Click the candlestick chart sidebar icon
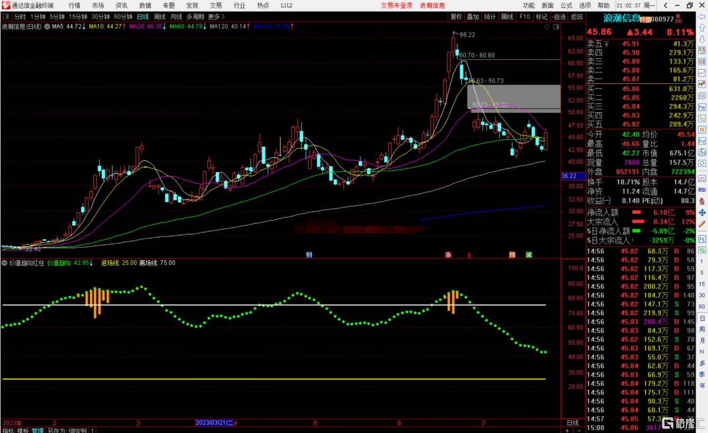Viewport: 708px width, 433px height. [x=702, y=85]
